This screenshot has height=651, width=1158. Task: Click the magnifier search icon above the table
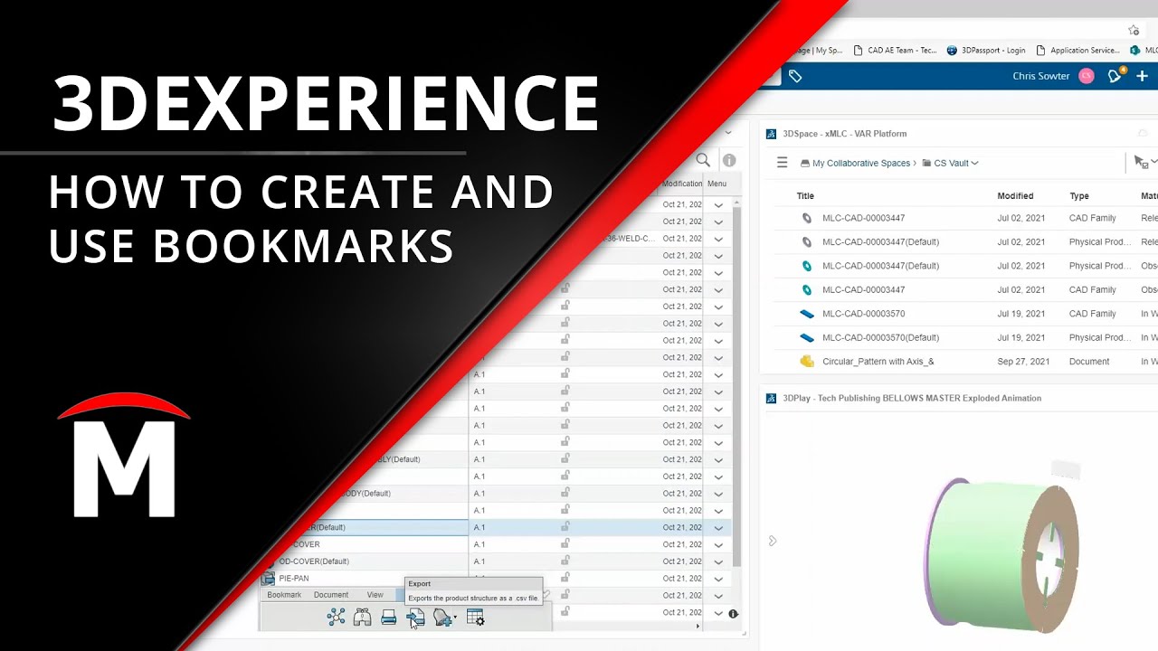[x=703, y=160]
